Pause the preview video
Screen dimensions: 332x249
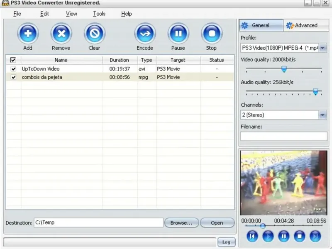click(284, 236)
